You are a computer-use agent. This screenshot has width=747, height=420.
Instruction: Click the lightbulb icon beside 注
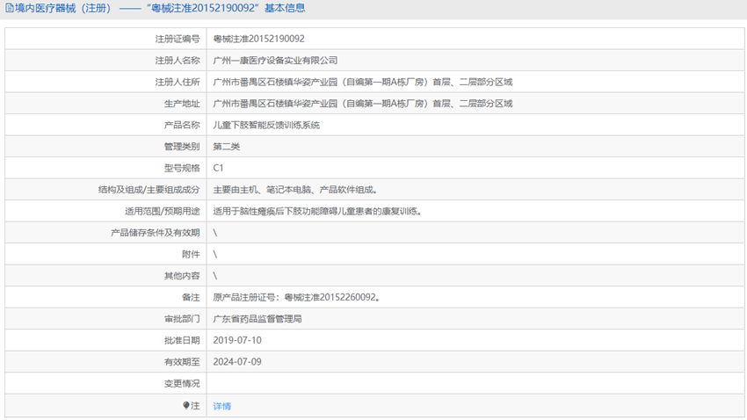click(x=186, y=406)
